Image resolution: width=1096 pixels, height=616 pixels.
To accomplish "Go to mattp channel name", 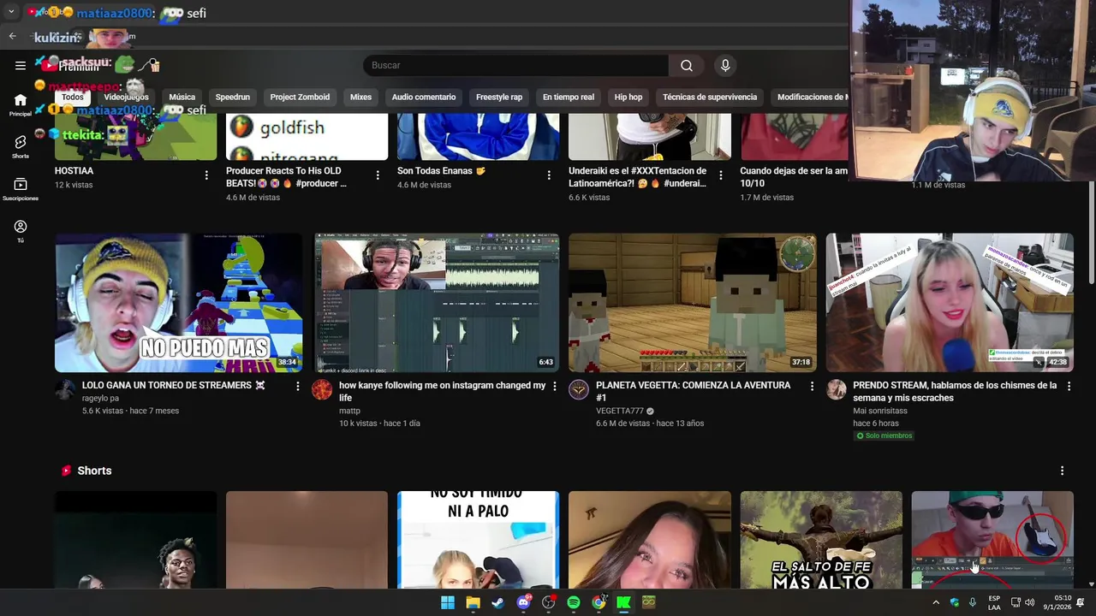I will 349,412.
